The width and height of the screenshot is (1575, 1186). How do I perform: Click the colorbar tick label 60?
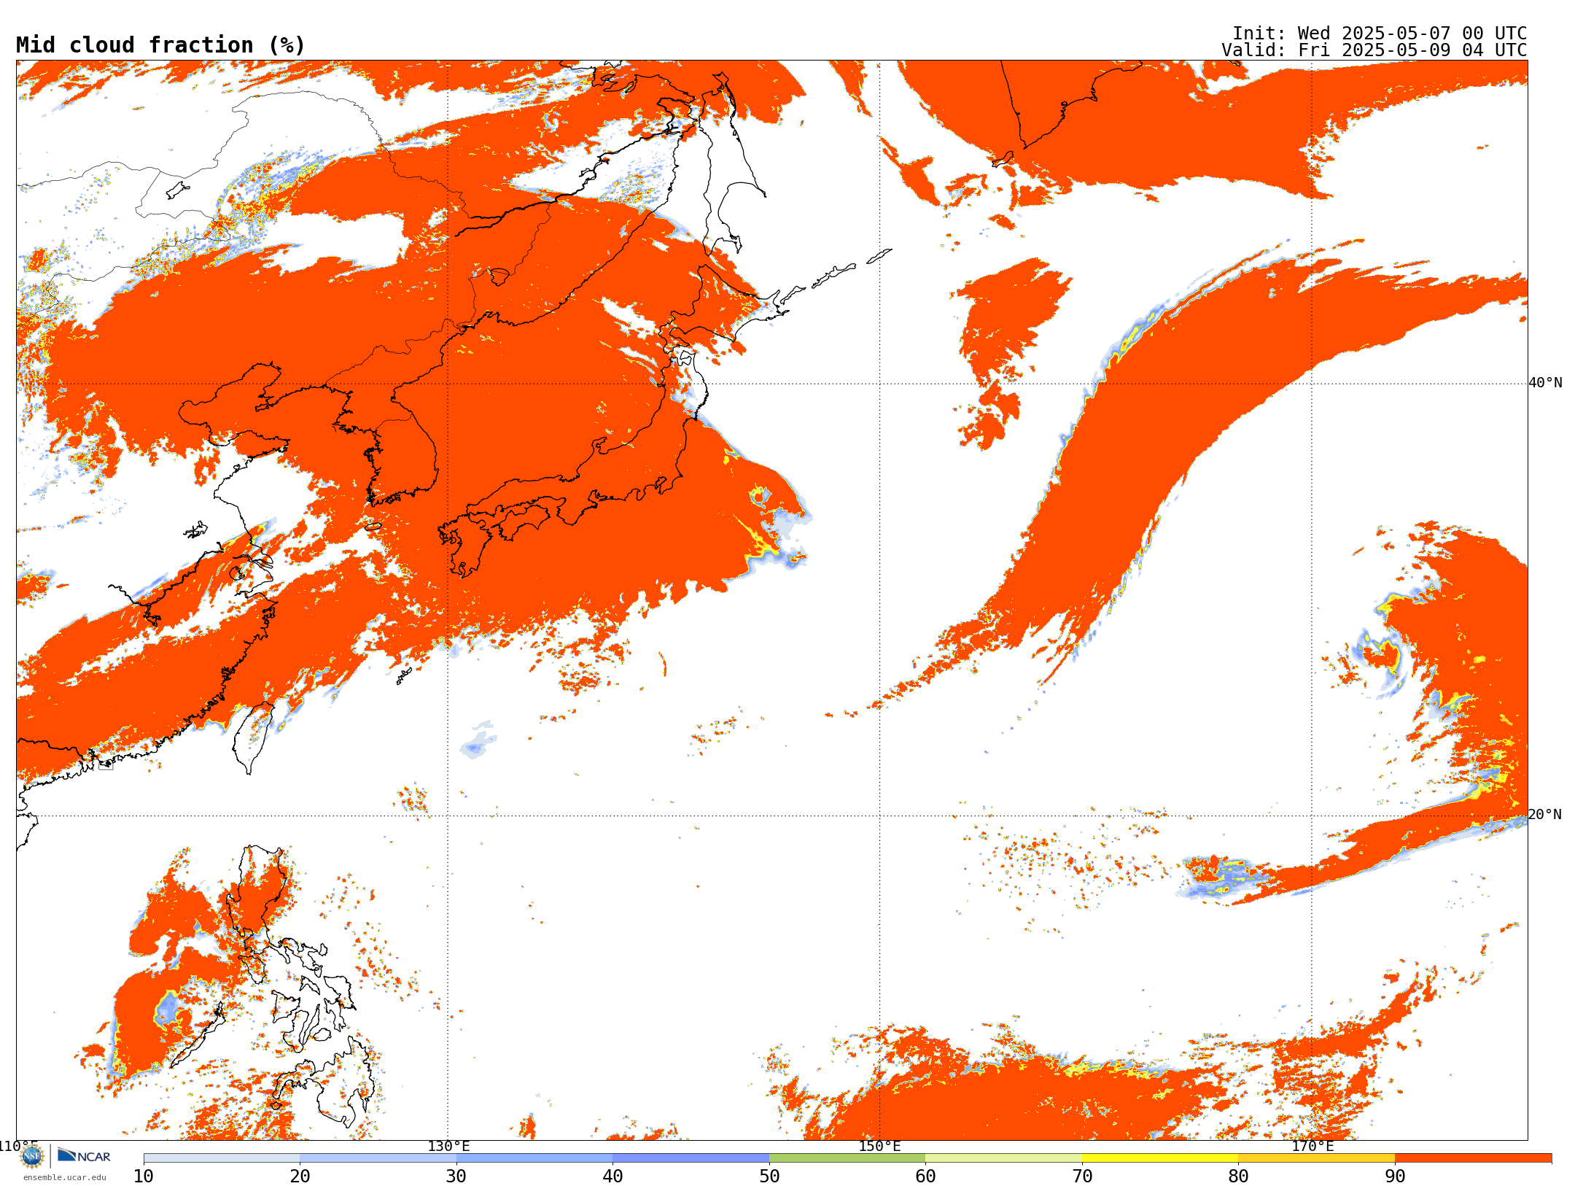click(925, 1177)
